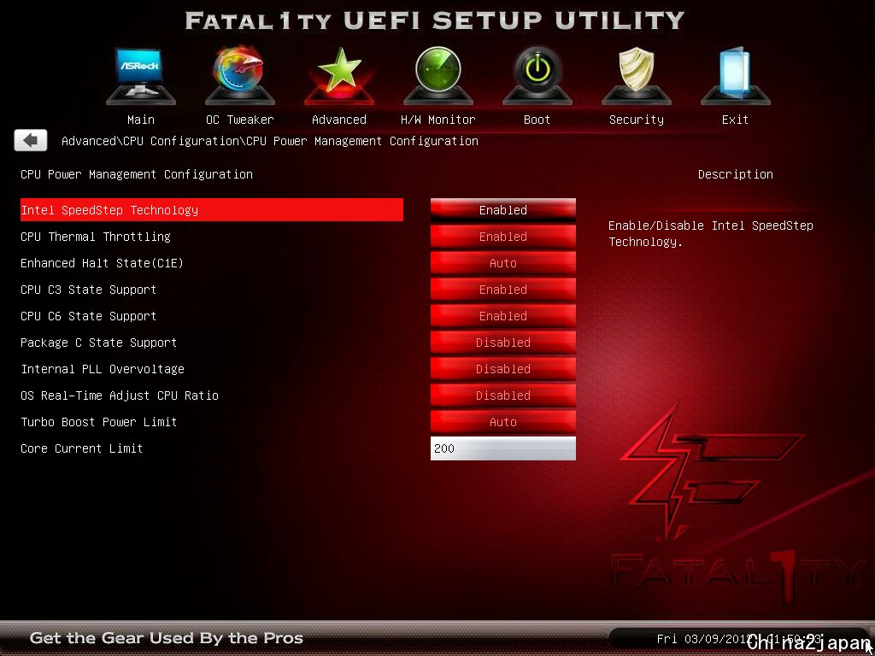Select the OS Real-Time Adjust CPU Ratio label
Image resolution: width=875 pixels, height=656 pixels.
[x=120, y=395]
